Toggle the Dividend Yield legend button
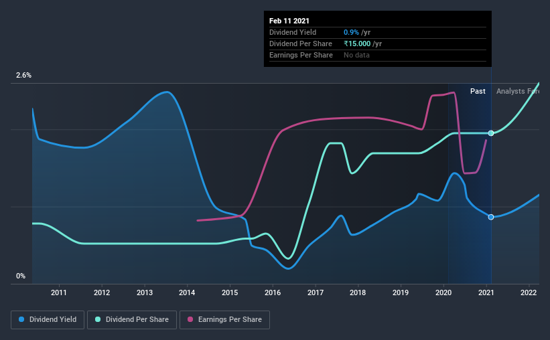Viewport: 550px width, 340px height. tap(48, 320)
